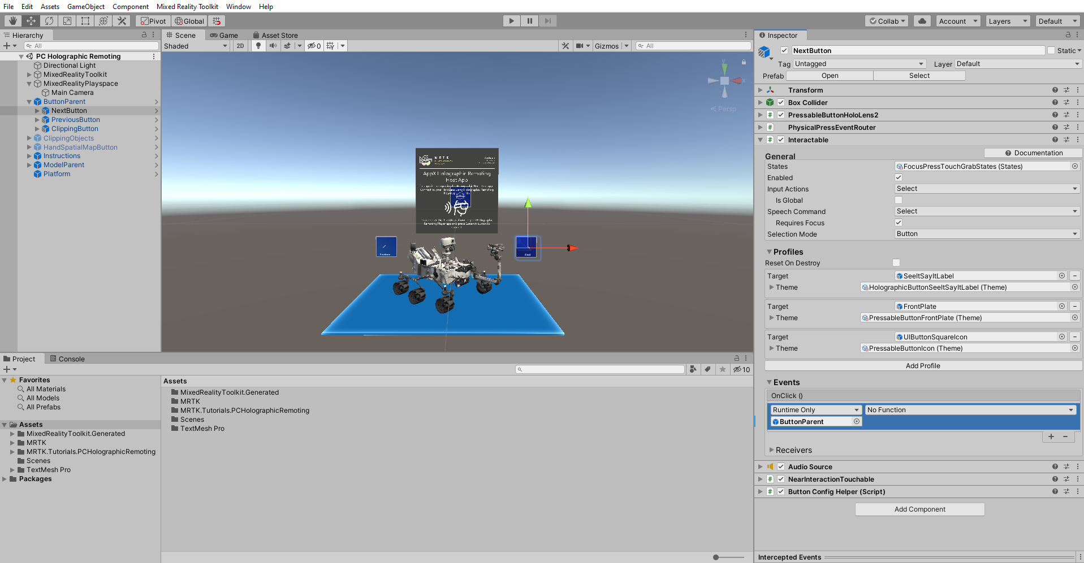Select the Scale tool

click(x=67, y=21)
